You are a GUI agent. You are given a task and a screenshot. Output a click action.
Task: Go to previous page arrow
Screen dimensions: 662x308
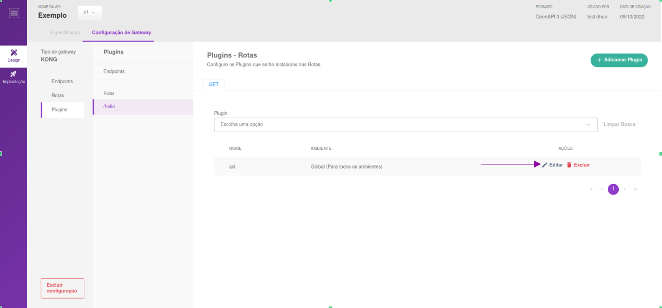click(602, 189)
